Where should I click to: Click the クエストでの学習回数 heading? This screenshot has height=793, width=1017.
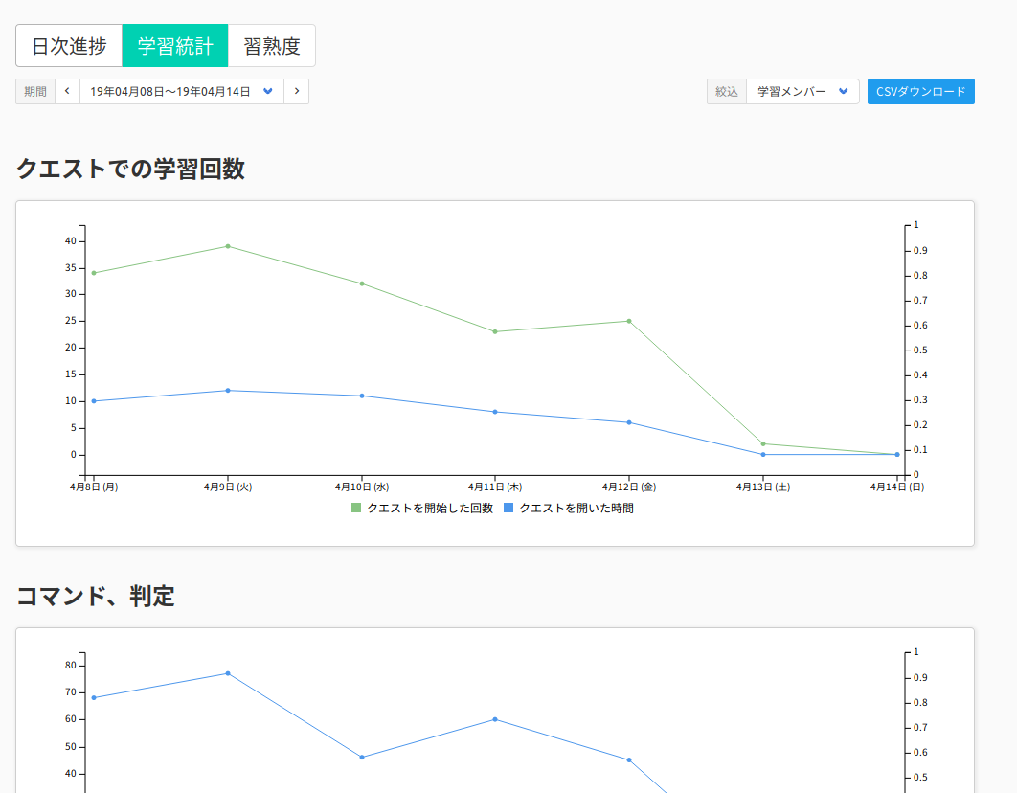pyautogui.click(x=130, y=169)
